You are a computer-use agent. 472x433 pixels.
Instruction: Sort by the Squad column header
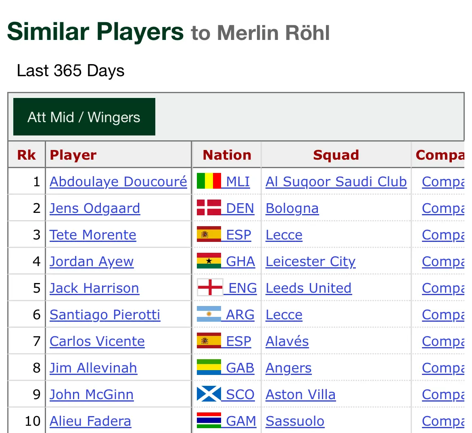click(x=336, y=155)
